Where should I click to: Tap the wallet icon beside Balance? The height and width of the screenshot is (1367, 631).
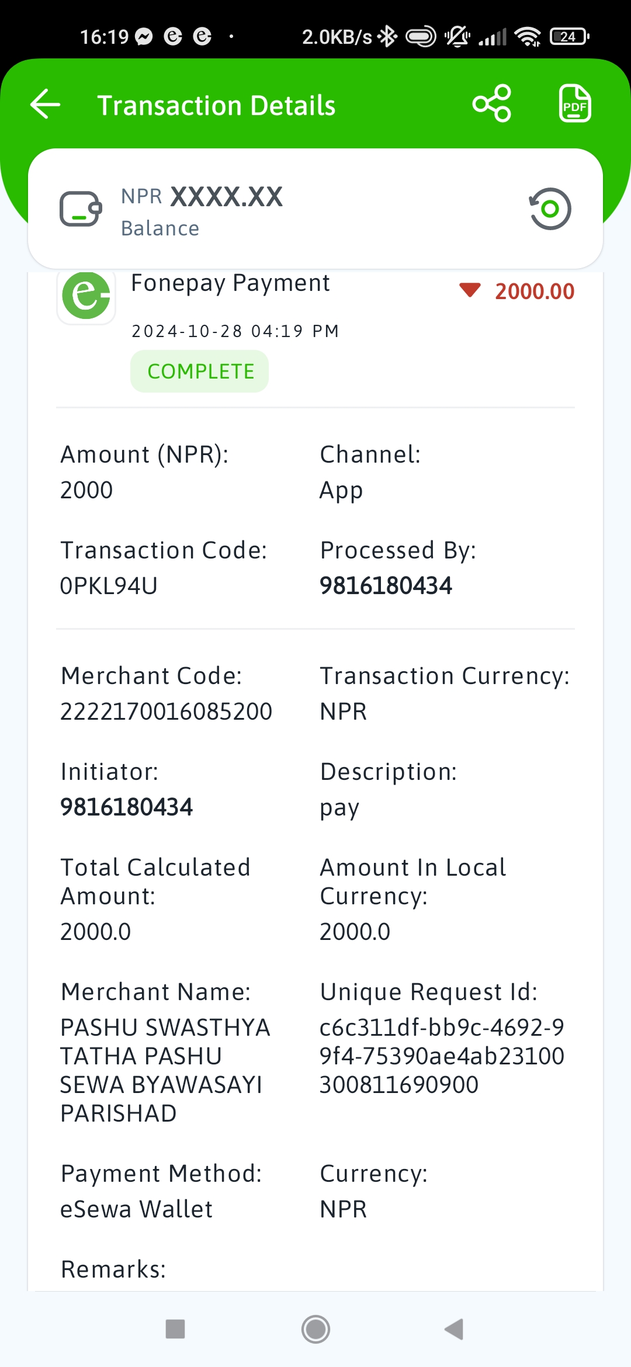coord(81,209)
